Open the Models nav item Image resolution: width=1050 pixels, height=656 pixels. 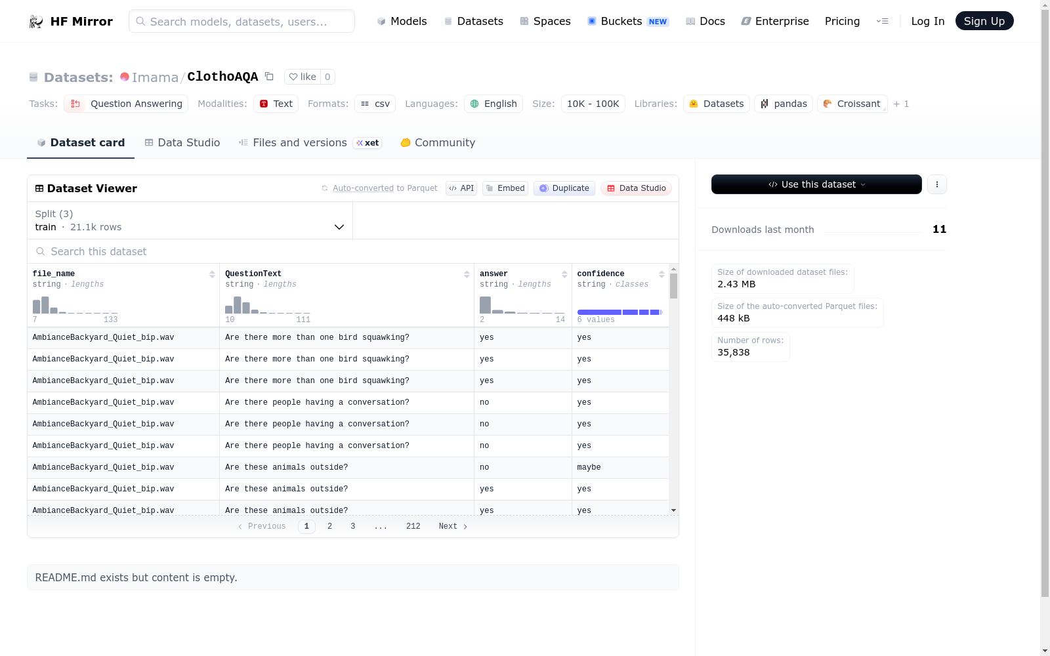[402, 21]
